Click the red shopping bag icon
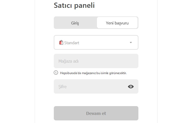This screenshot has width=182, height=123. (x=61, y=42)
